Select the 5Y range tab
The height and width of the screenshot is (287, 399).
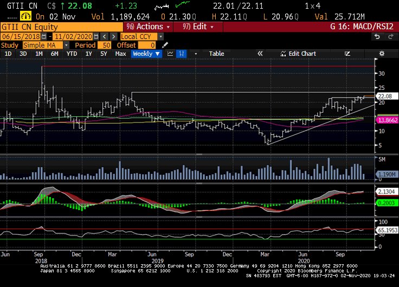(x=104, y=54)
